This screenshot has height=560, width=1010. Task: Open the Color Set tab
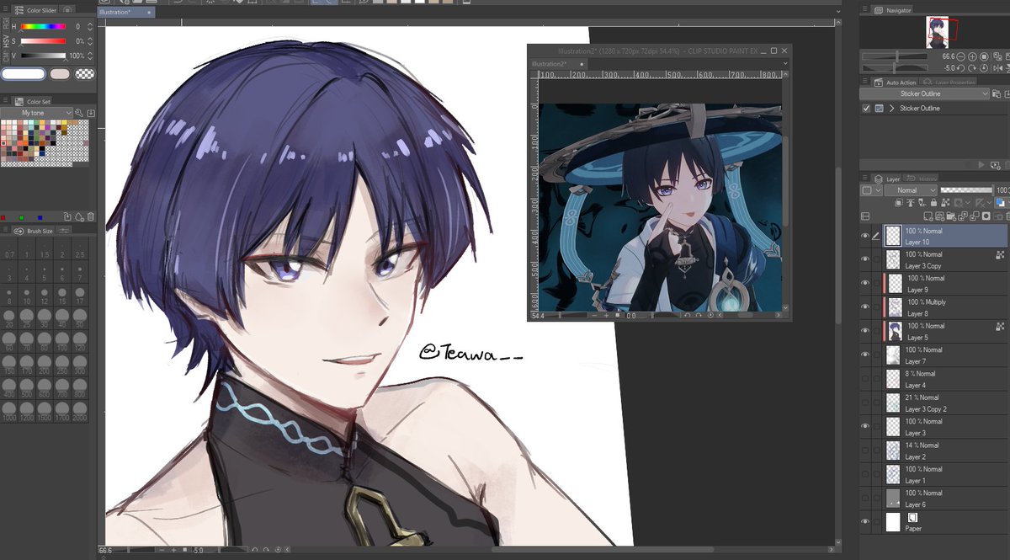click(32, 101)
